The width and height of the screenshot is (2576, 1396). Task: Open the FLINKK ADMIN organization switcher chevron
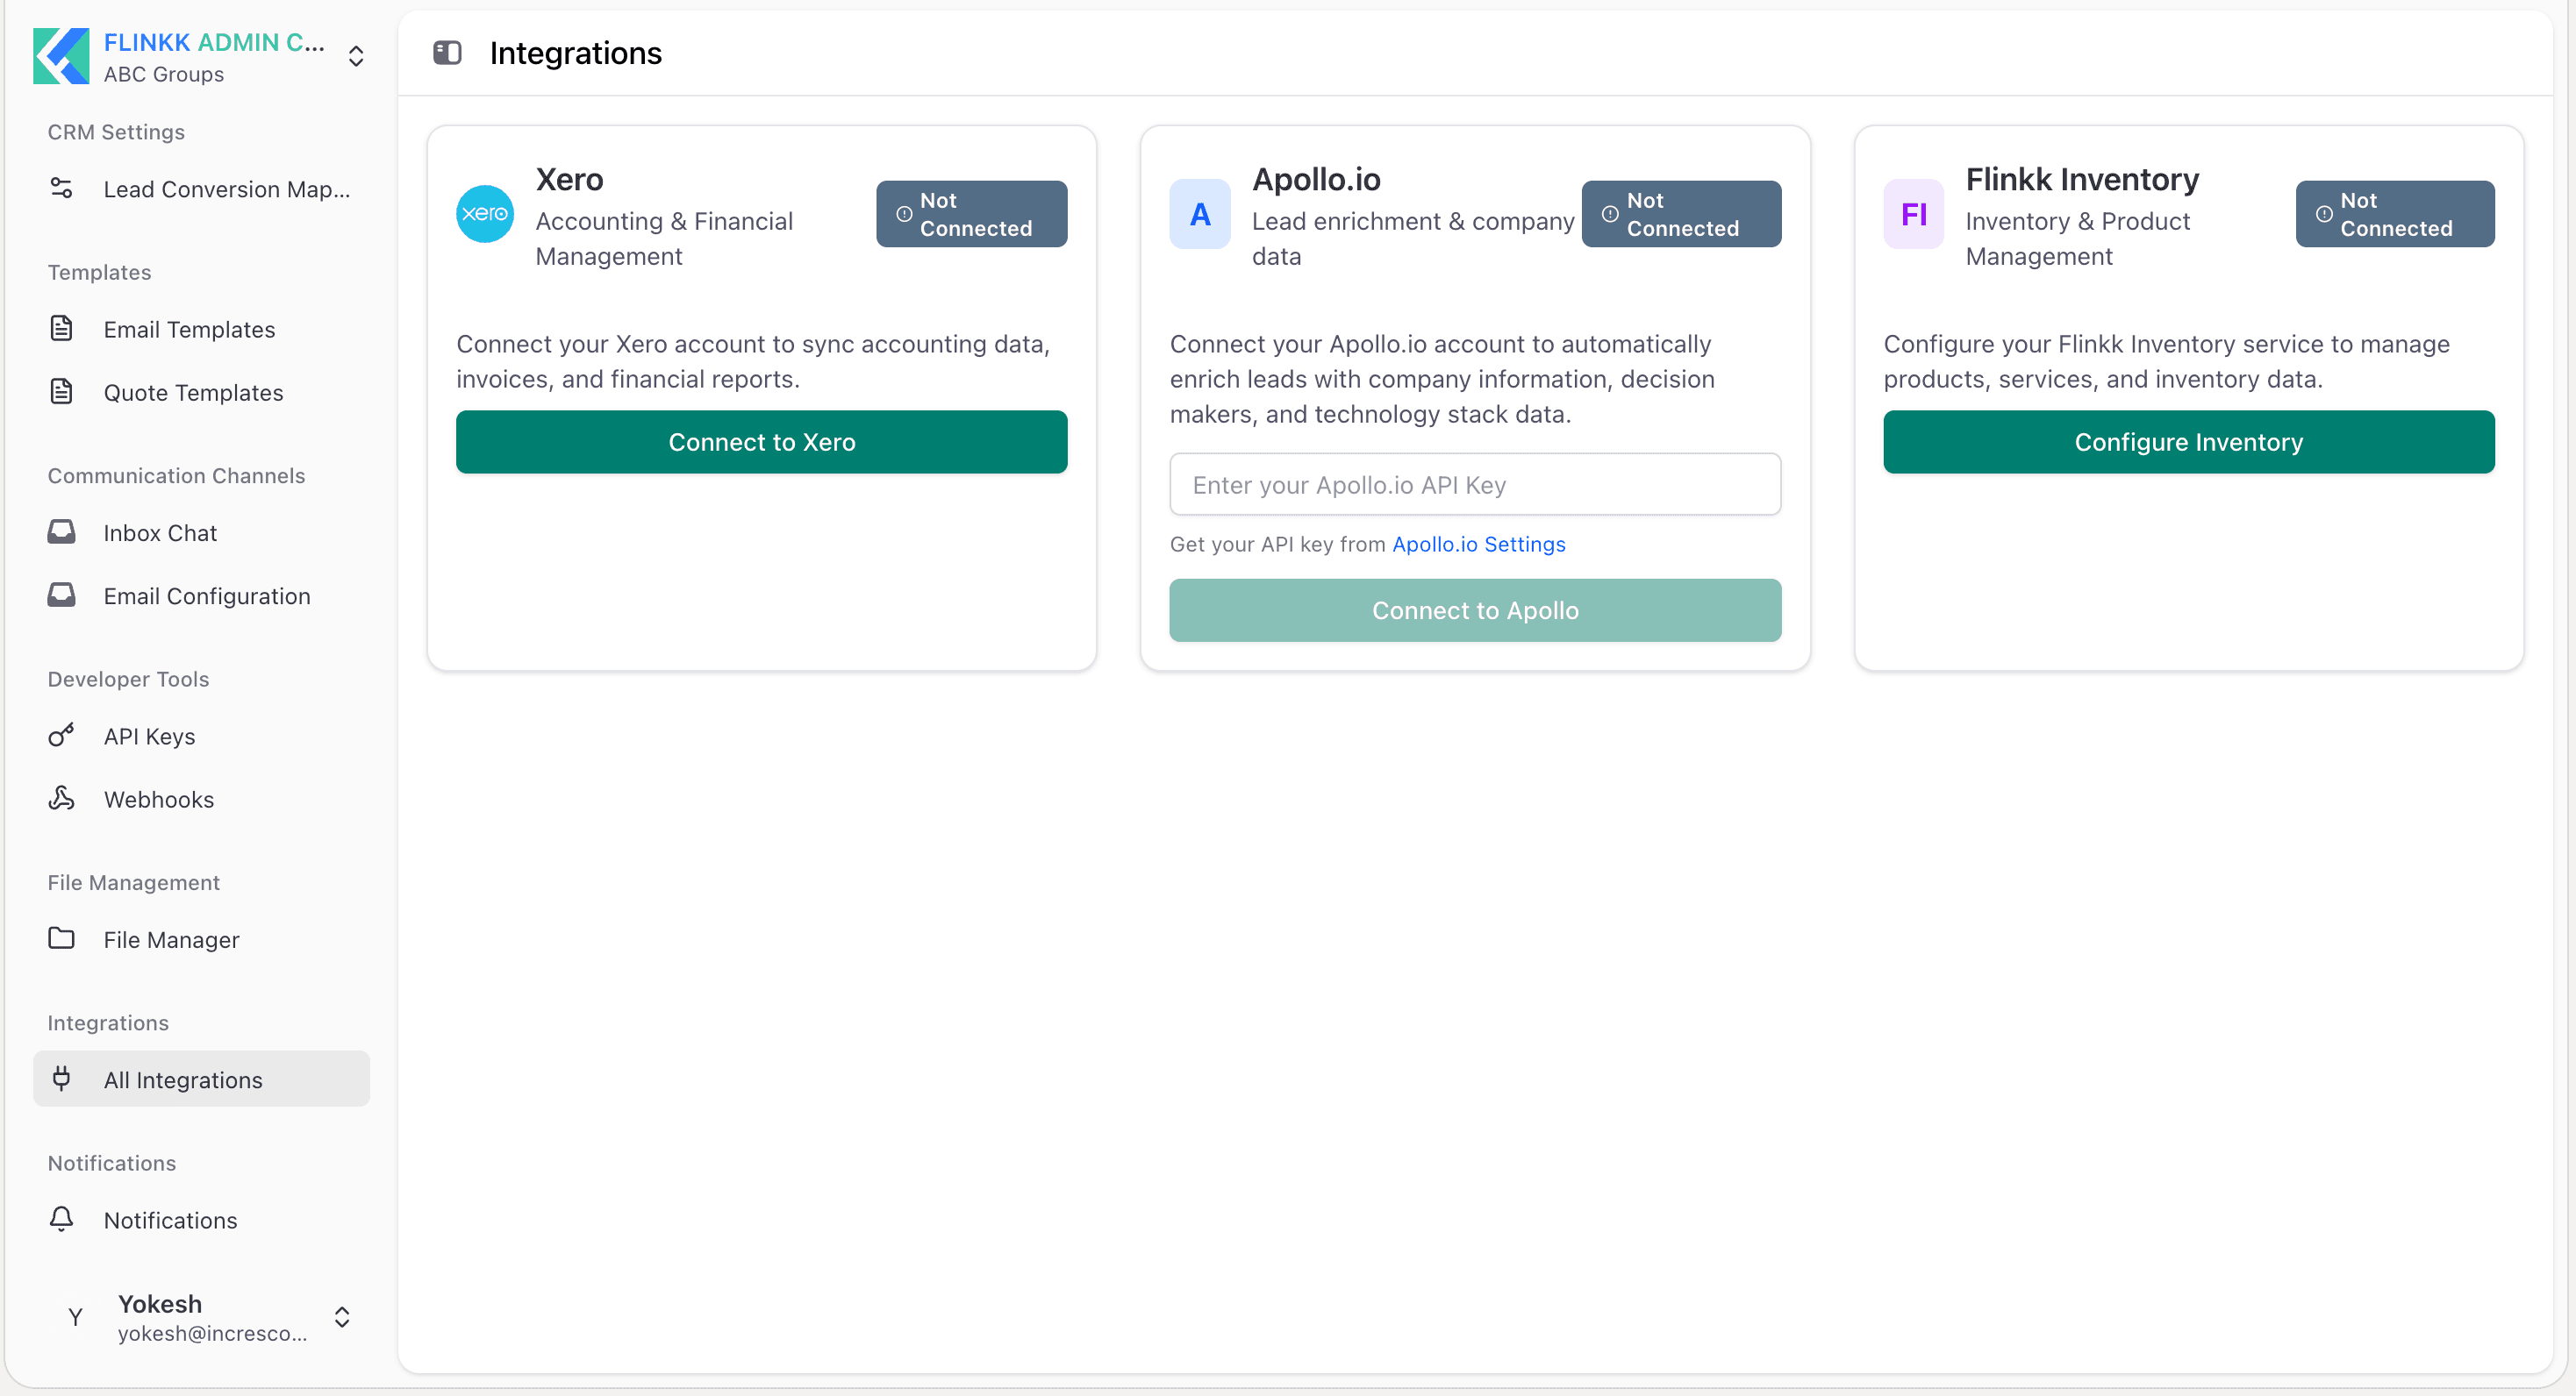pos(356,56)
